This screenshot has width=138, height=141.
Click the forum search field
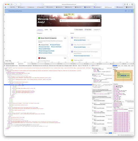[x=80, y=21]
